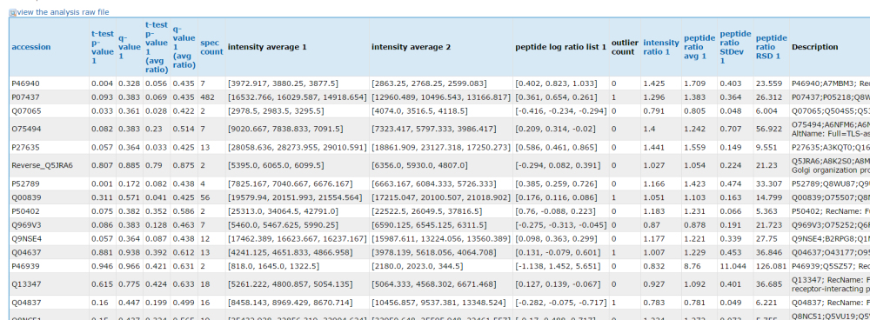Sort table by spec count header
The height and width of the screenshot is (320, 870).
point(211,47)
